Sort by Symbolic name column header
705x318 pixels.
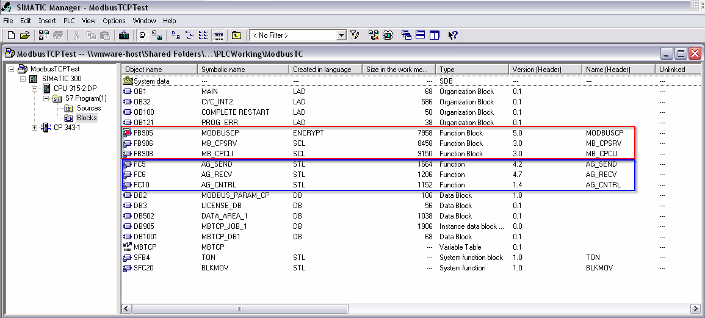(242, 70)
